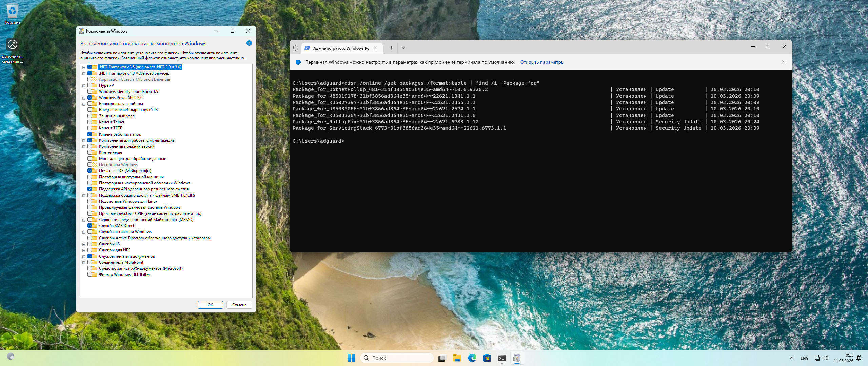
Task: Open terminal profile dropdown chevron
Action: point(403,48)
